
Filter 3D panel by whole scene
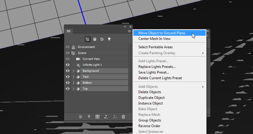tap(88, 39)
